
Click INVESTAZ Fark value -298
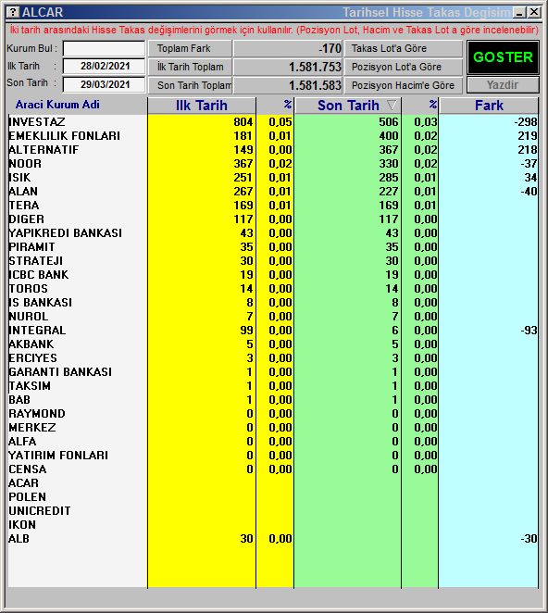tap(526, 122)
